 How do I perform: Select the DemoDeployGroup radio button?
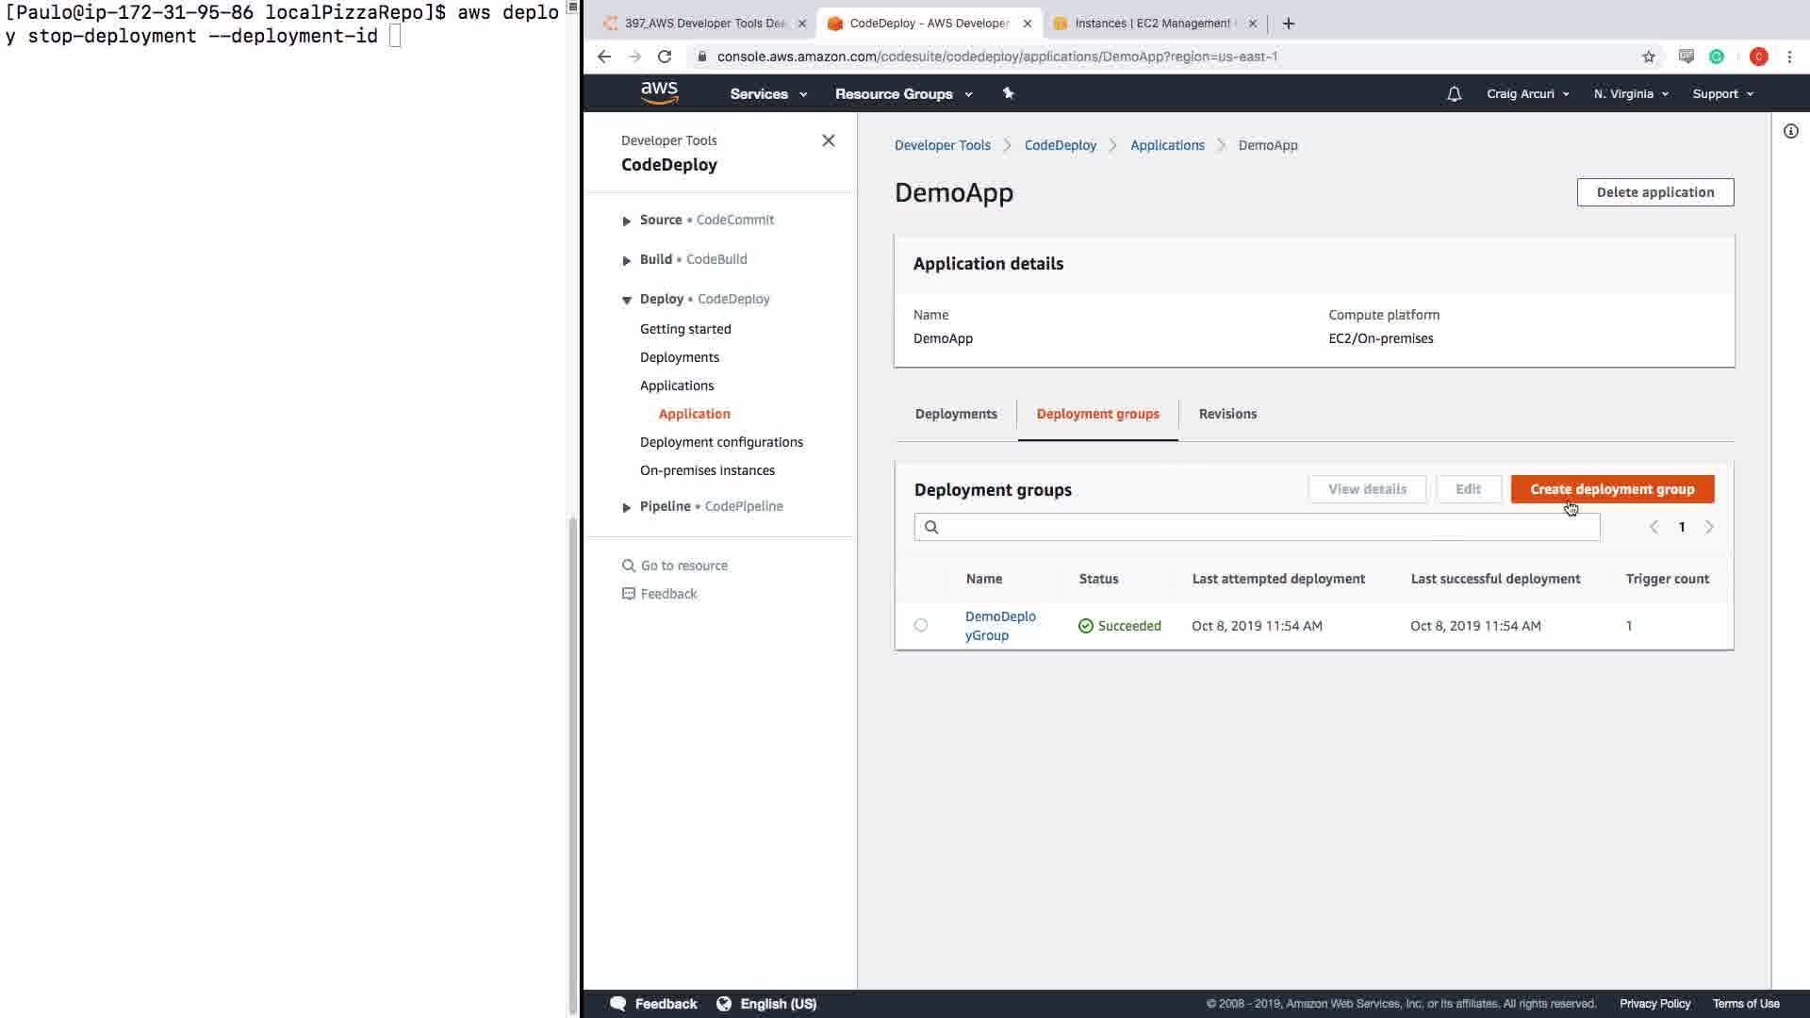click(921, 625)
